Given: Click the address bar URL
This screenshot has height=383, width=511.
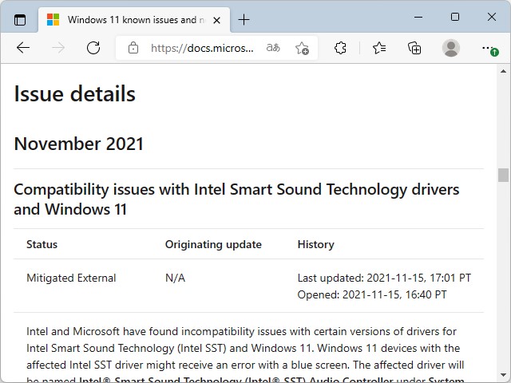Looking at the screenshot, I should pos(202,48).
